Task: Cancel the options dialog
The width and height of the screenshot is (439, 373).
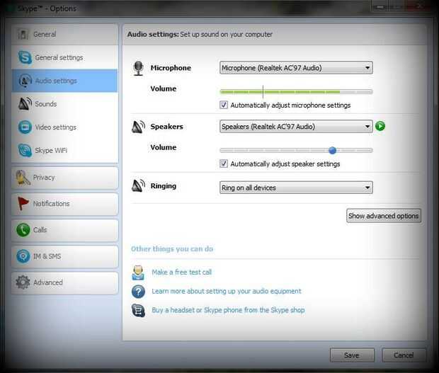Action: click(404, 355)
